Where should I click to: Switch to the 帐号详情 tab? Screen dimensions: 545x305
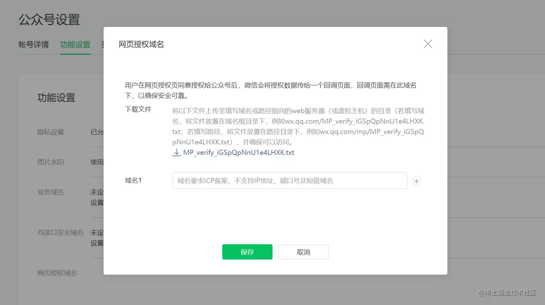[34, 44]
